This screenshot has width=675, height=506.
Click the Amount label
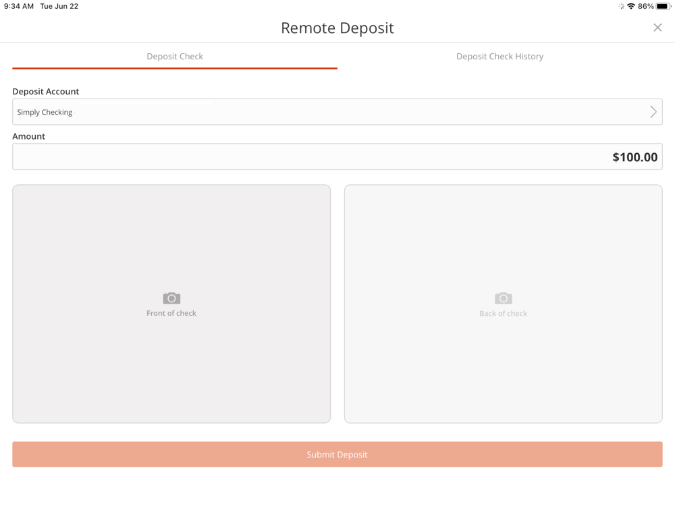28,136
